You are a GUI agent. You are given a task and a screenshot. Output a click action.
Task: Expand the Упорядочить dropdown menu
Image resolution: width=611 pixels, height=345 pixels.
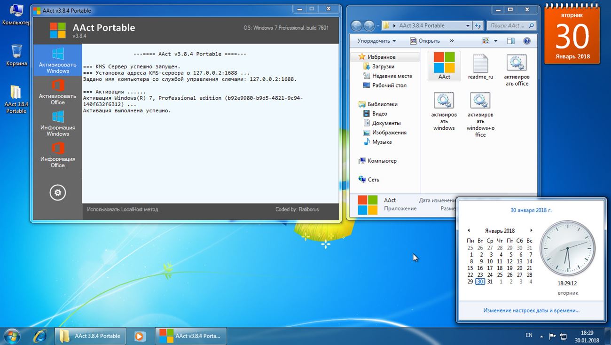(x=376, y=41)
